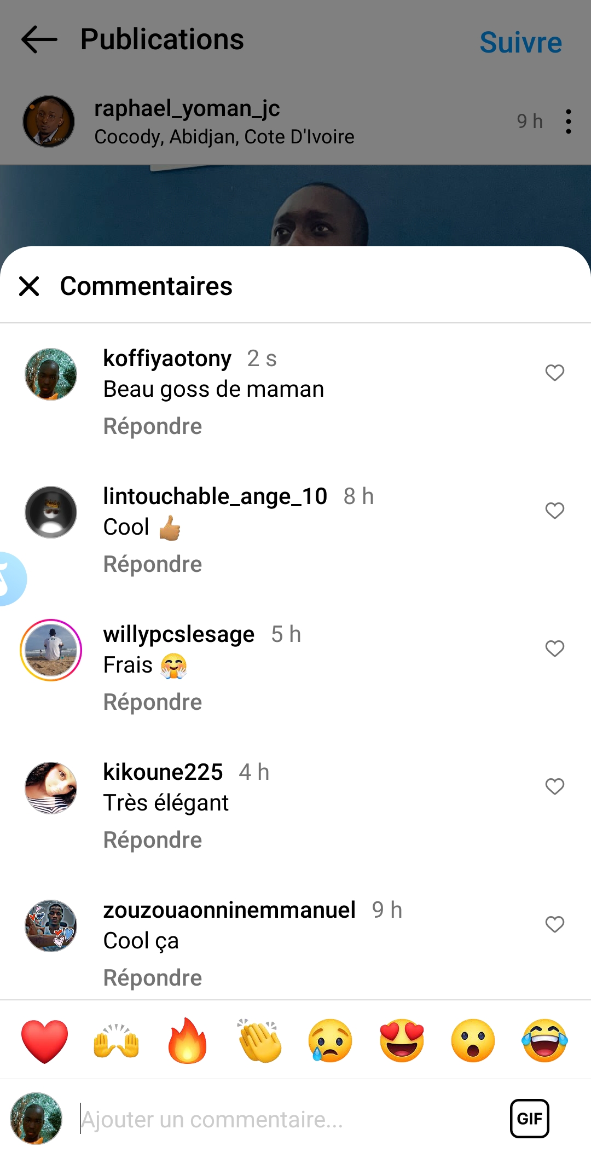
Task: Tap the Suivre button to follow
Action: (x=520, y=42)
